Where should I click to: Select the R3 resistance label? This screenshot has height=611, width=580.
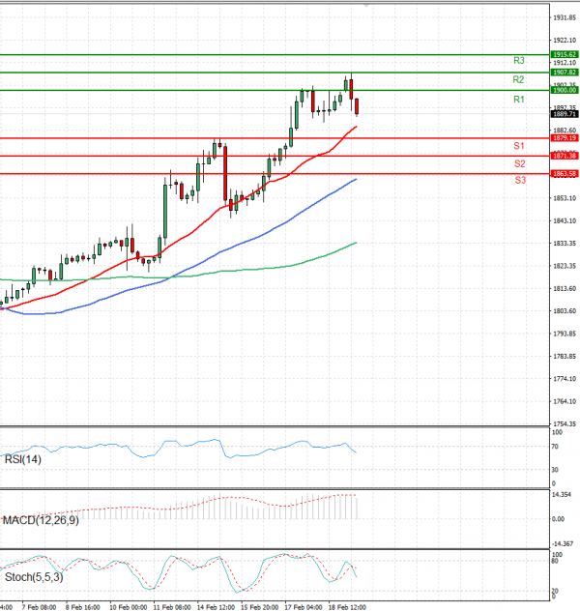(x=519, y=60)
